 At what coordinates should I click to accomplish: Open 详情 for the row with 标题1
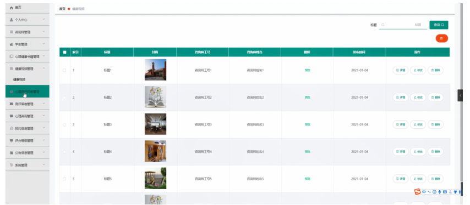pyautogui.click(x=401, y=70)
